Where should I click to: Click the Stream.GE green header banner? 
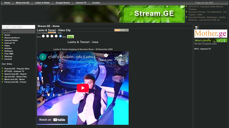click(152, 14)
